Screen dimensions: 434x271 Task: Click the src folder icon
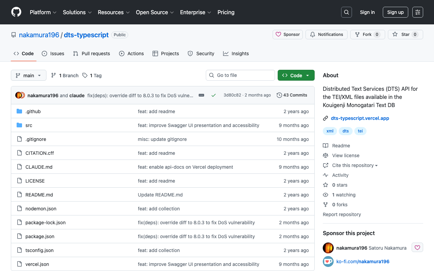point(19,125)
